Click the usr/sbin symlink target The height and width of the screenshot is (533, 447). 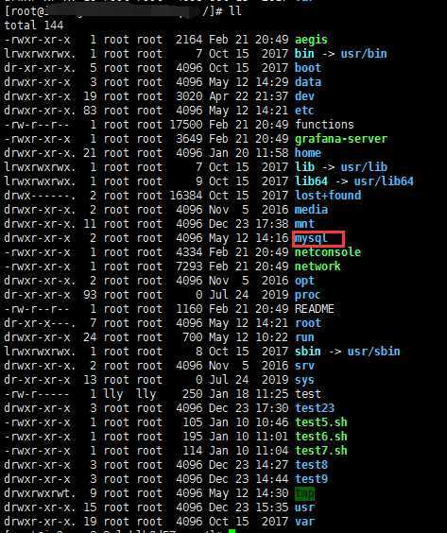click(x=373, y=352)
